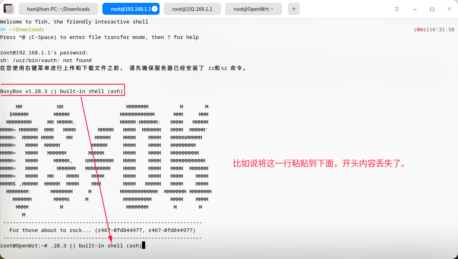Screen dimensions: 458x259
Task: Switch to the han@han-PC: ~/Downloads tab
Action: coord(58,9)
